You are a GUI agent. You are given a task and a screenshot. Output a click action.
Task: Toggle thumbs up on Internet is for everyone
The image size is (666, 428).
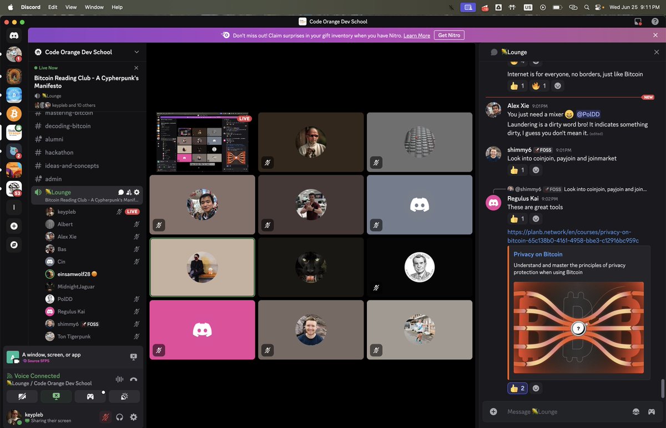pos(517,85)
